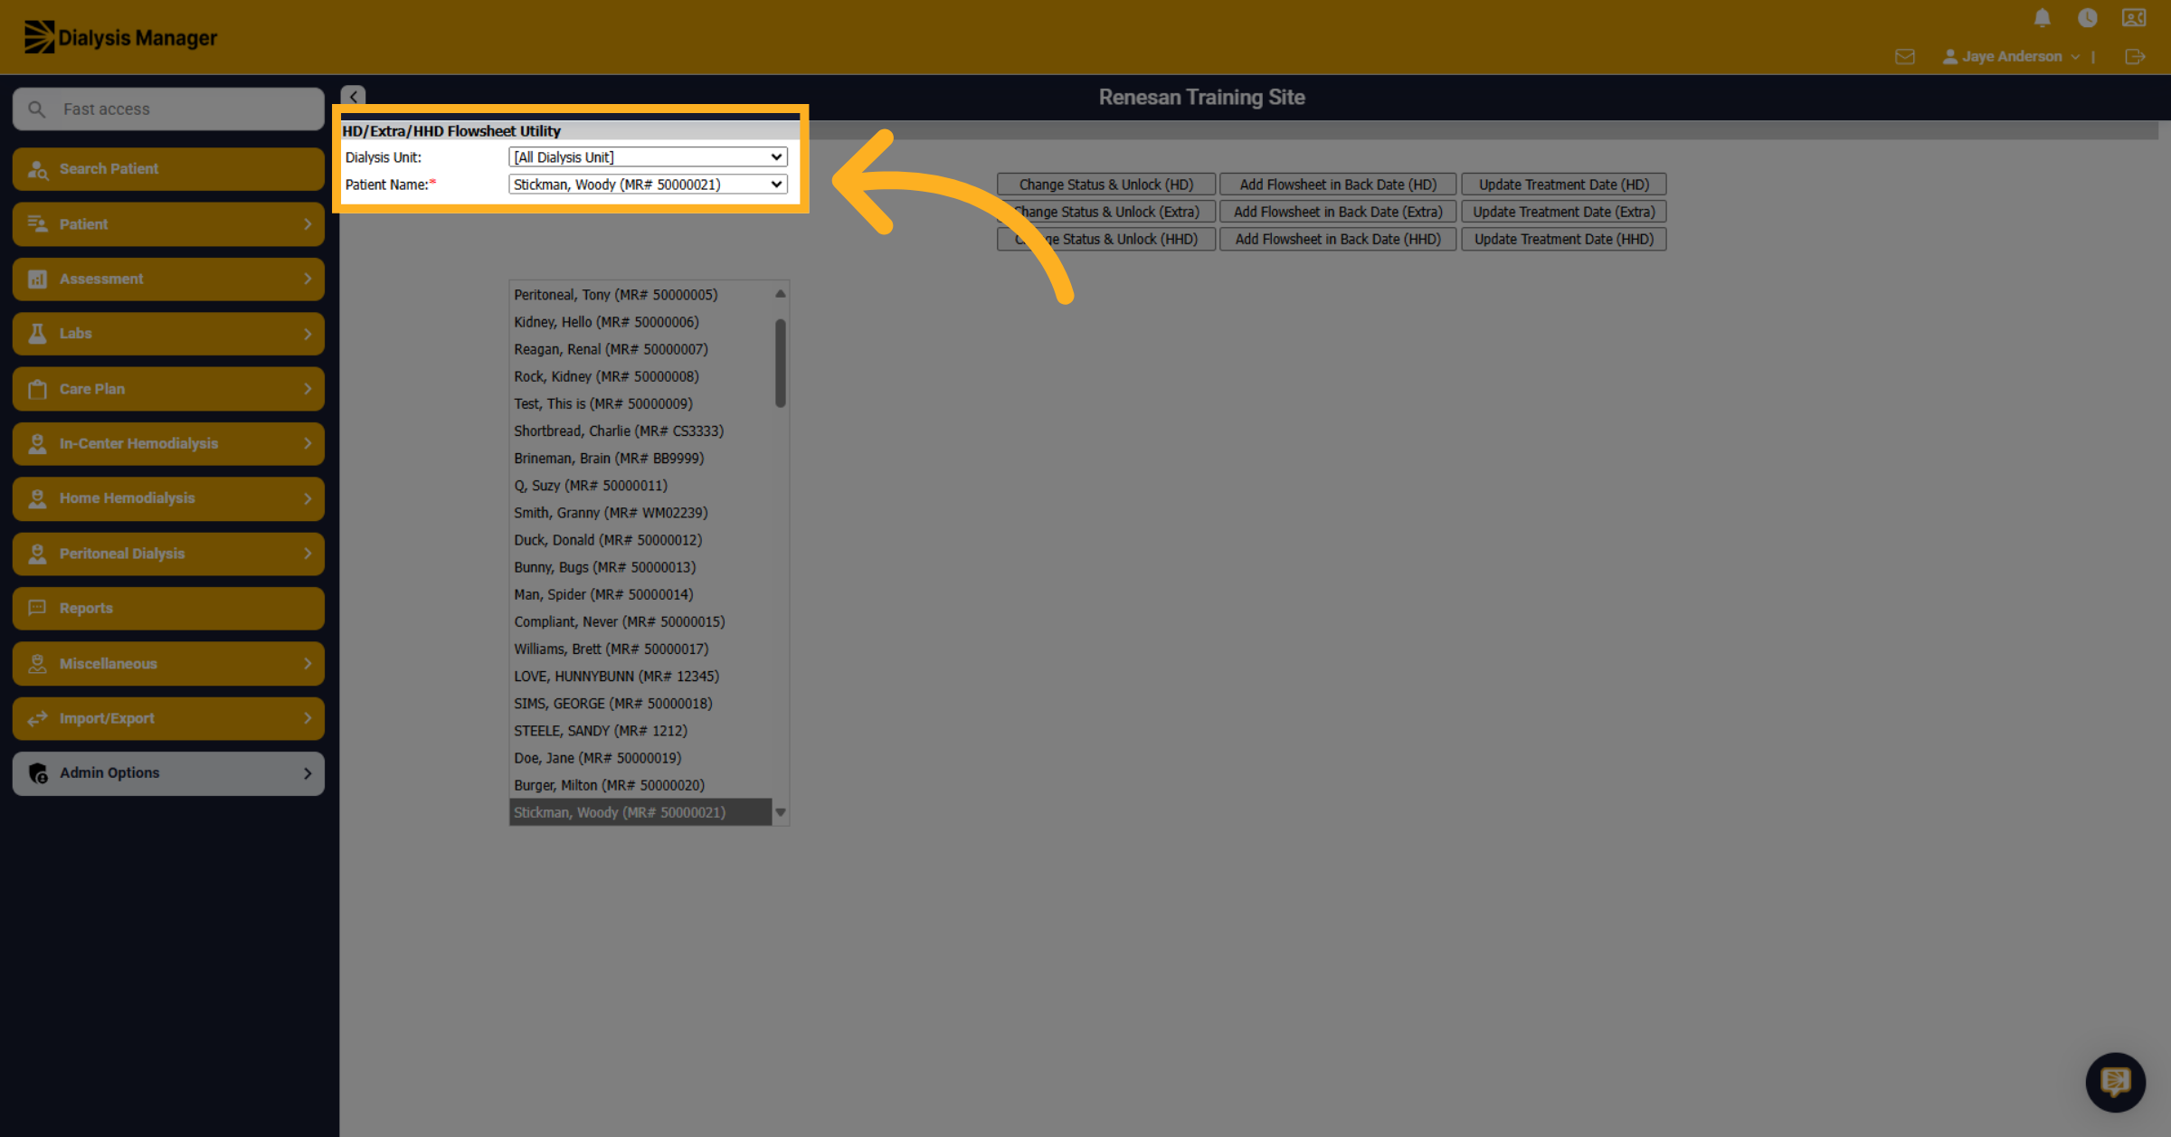Click Add Flowsheet in Back Date (HD)
The image size is (2171, 1137).
(x=1338, y=185)
